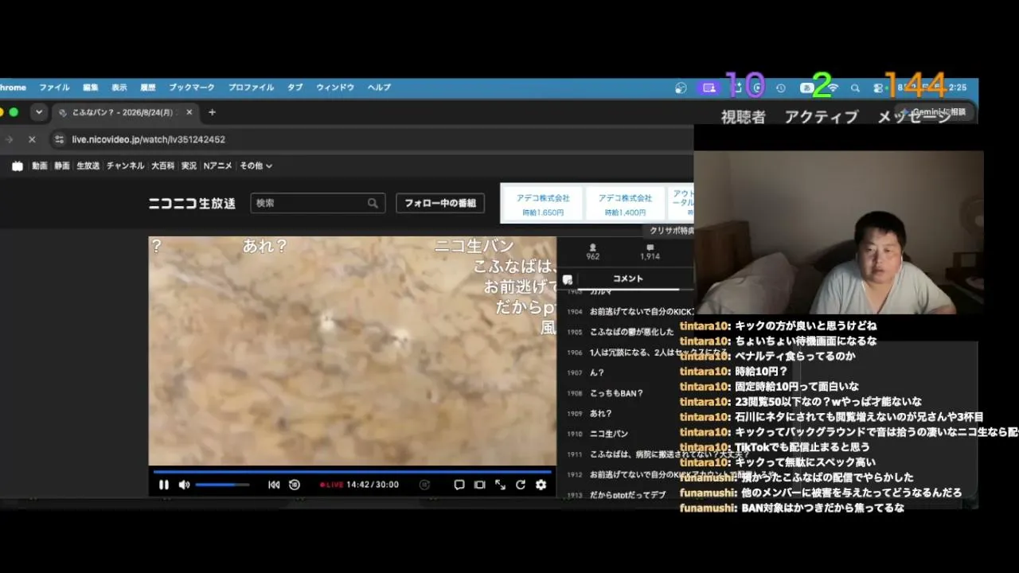
Task: Open the 編集 menu
Action: 91,88
